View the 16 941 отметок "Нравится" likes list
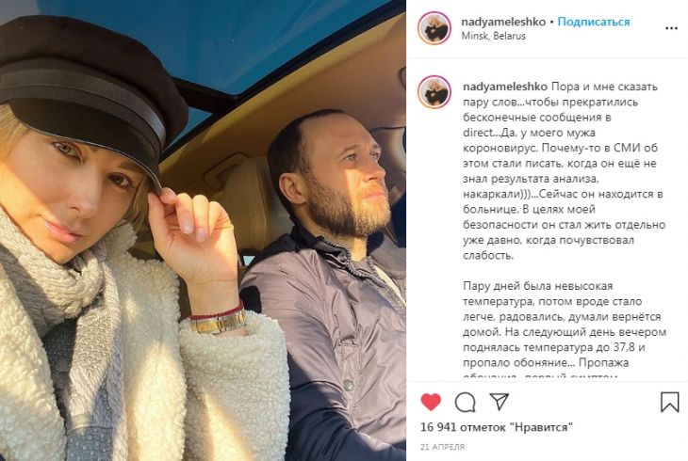Screen dimensions: 688x461 (497, 427)
